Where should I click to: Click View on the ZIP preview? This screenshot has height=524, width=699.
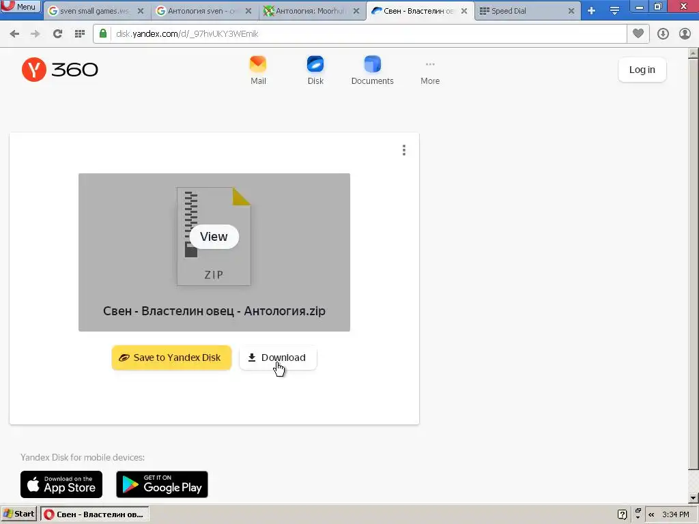point(214,237)
